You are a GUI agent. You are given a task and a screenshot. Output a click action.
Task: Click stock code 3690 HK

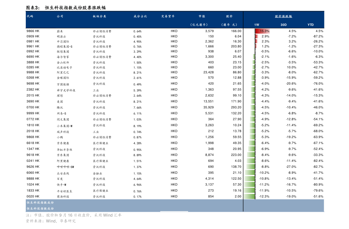tap(33, 101)
